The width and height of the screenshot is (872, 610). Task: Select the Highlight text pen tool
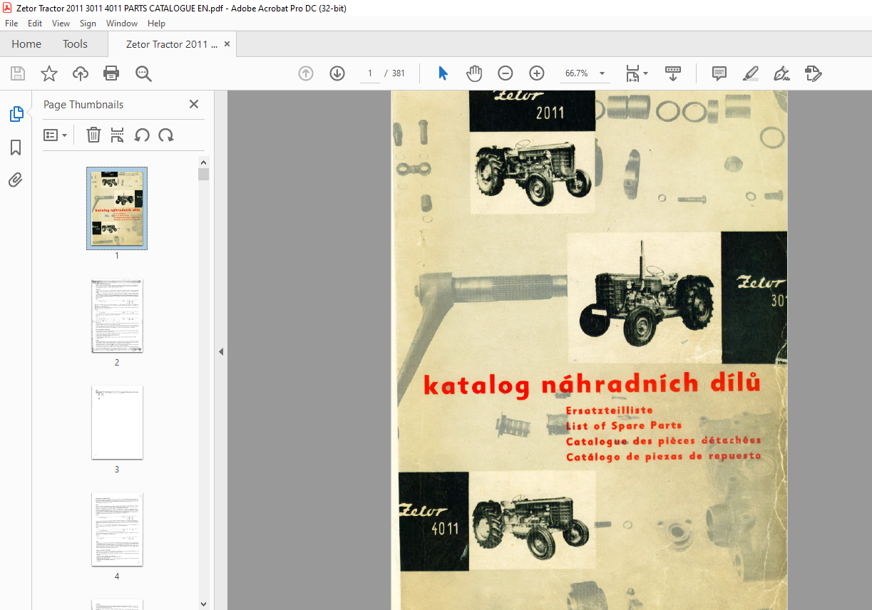pyautogui.click(x=751, y=73)
